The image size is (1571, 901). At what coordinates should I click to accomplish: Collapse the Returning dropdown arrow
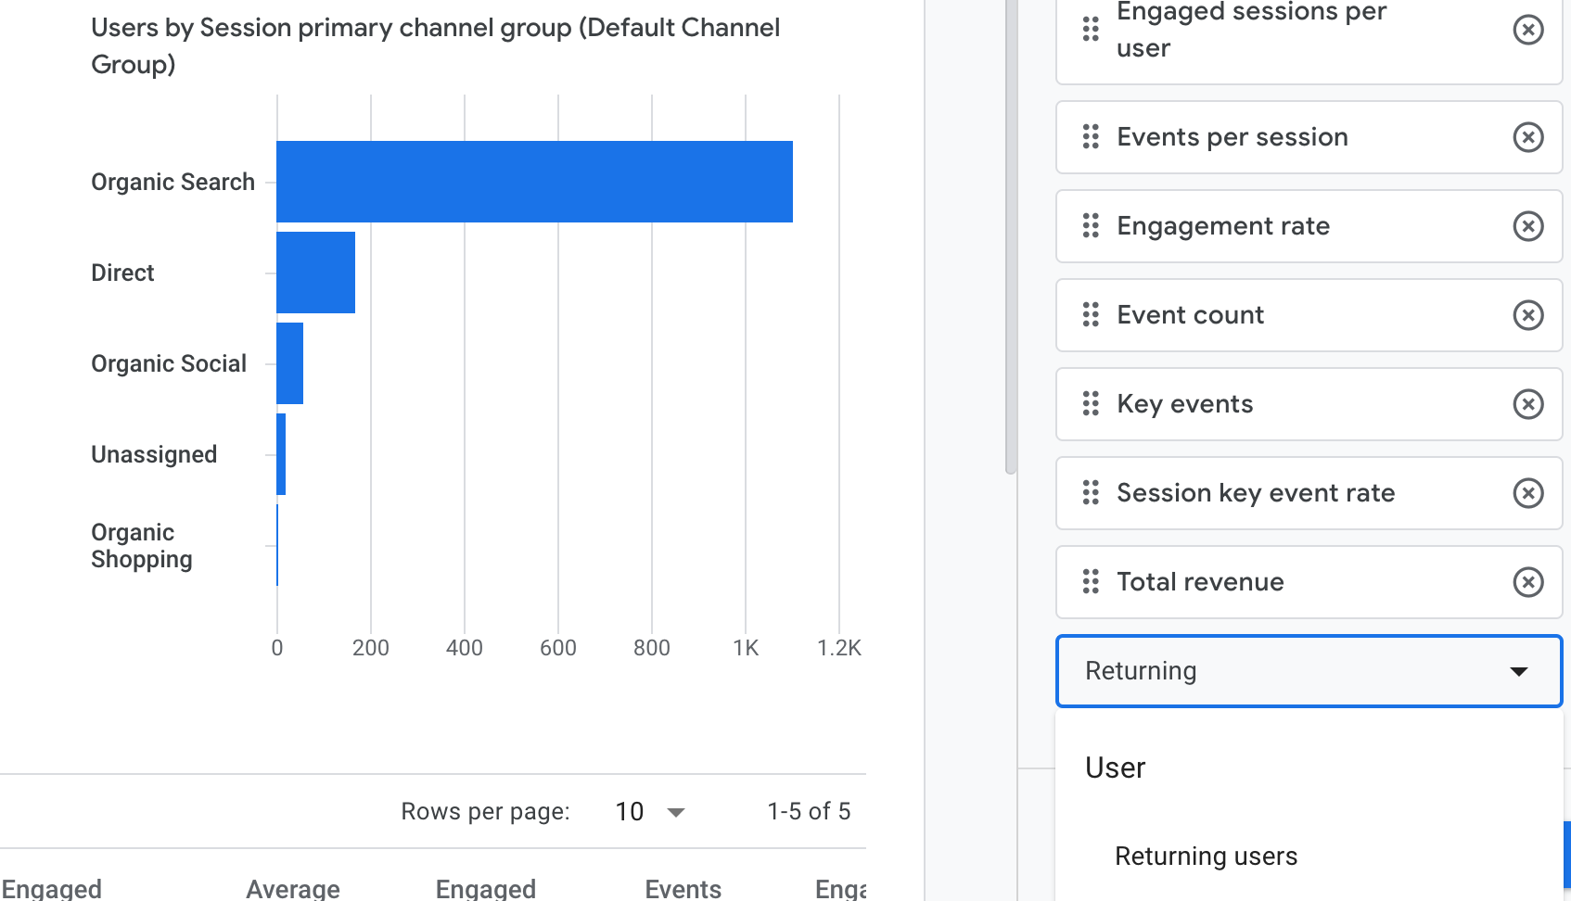(x=1519, y=670)
